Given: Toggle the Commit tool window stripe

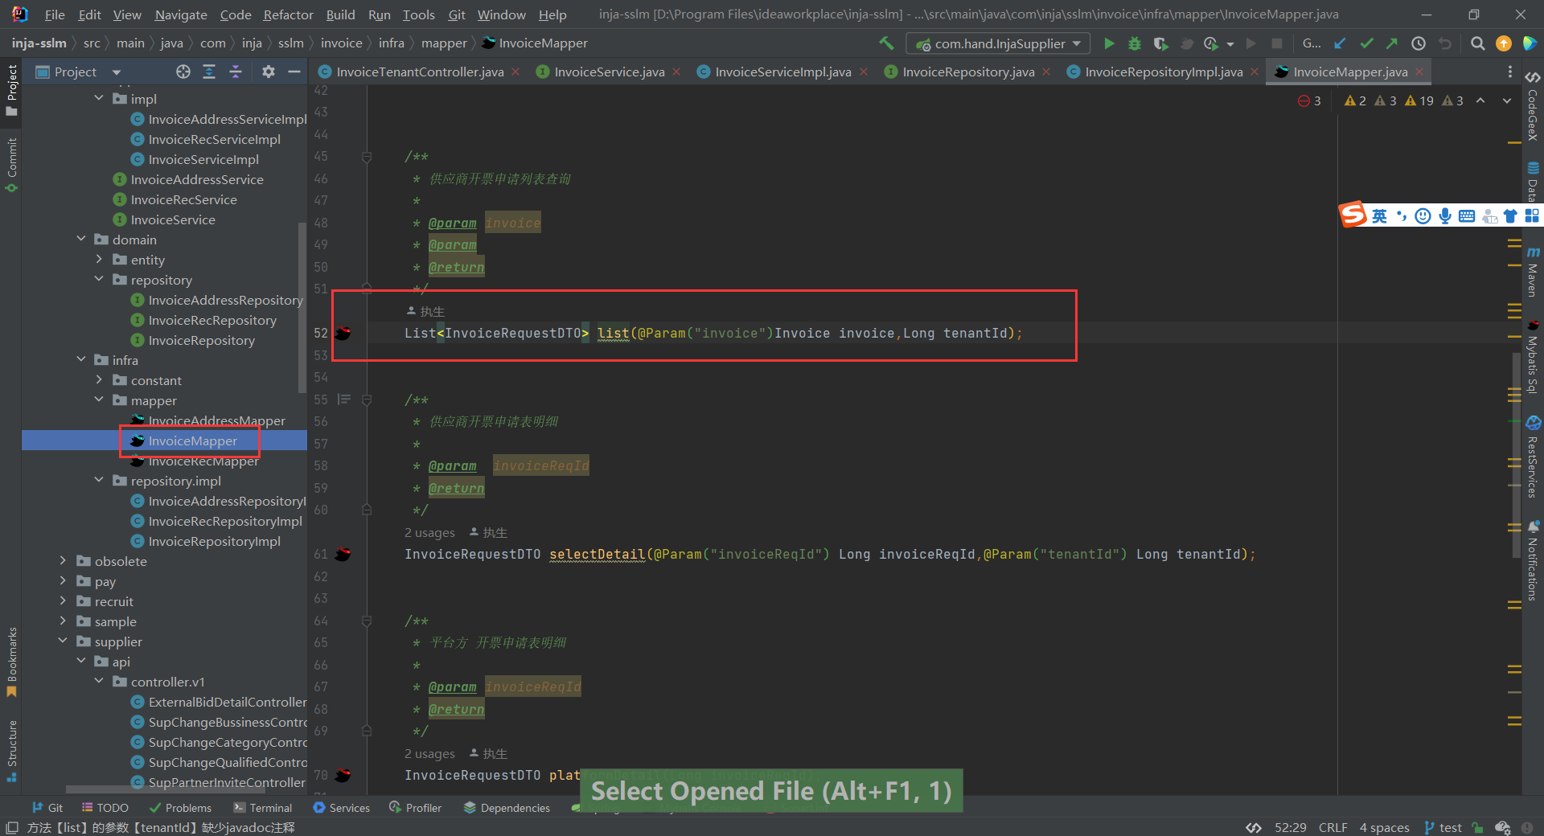Looking at the screenshot, I should [11, 164].
